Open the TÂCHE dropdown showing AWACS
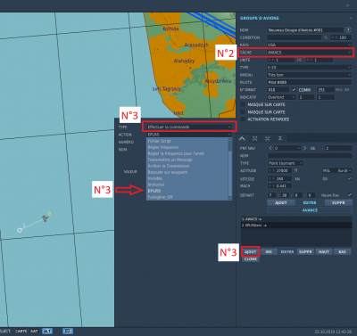This screenshot has width=357, height=336. (309, 53)
